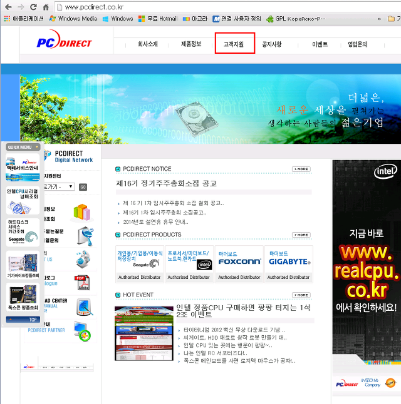Open 택배서비스안내 quick menu item
The height and width of the screenshot is (404, 401).
click(x=23, y=167)
